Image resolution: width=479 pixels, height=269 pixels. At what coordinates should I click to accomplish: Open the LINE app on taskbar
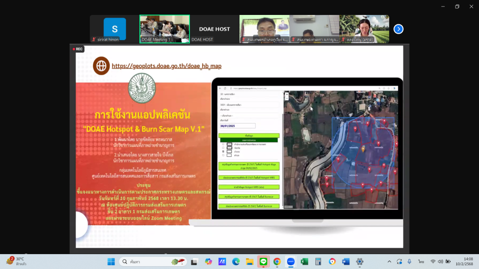tap(263, 262)
